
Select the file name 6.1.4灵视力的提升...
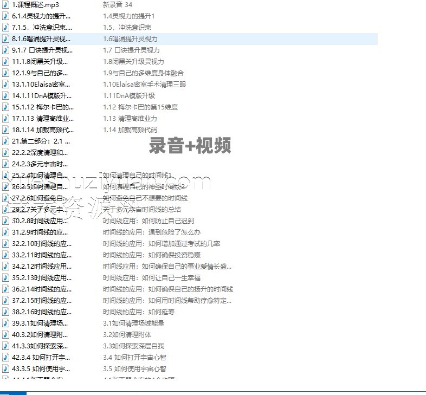pyautogui.click(x=41, y=16)
